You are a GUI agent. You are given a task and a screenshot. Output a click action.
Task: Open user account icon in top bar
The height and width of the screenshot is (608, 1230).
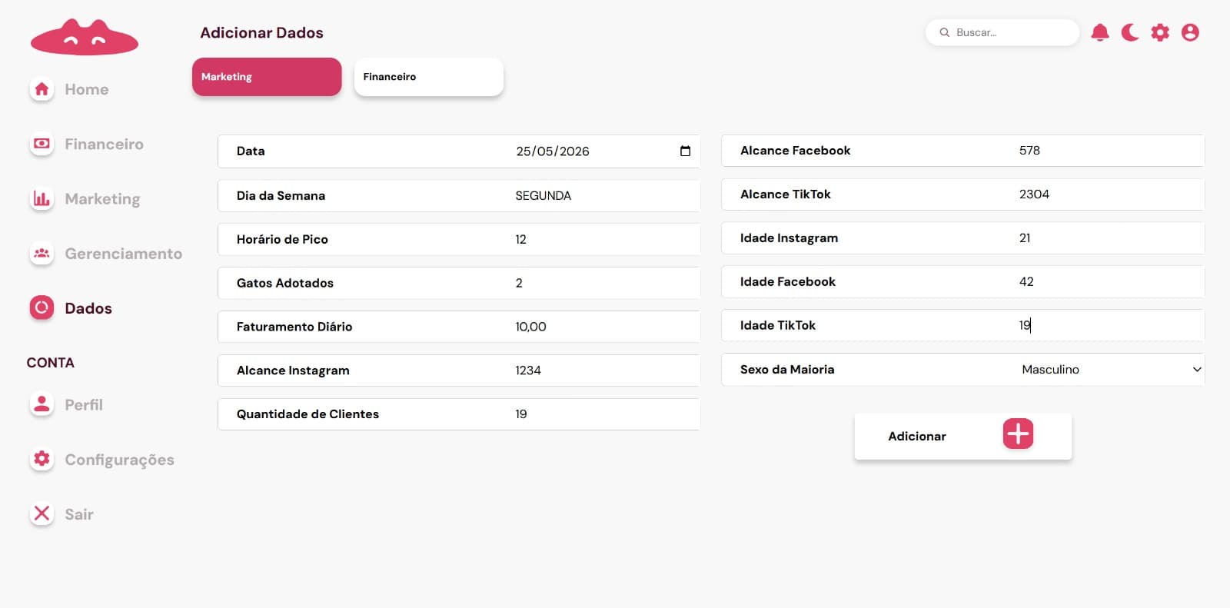[1190, 32]
